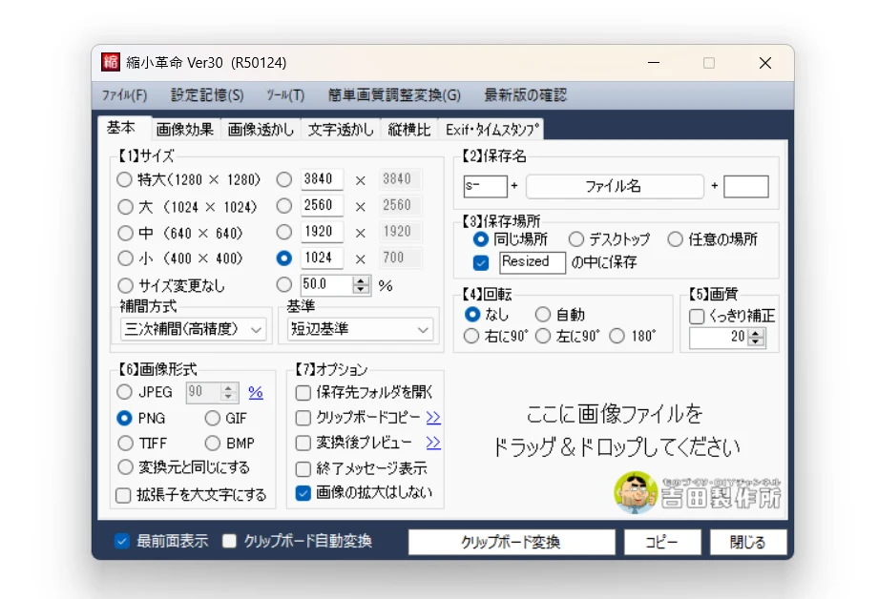Switch to the 縦横比 tab
878x599 pixels.
click(409, 130)
